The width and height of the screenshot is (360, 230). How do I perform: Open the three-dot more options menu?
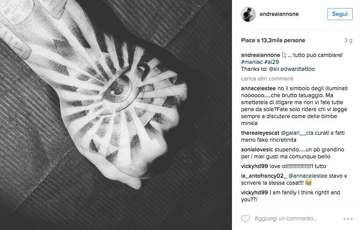[x=348, y=219]
